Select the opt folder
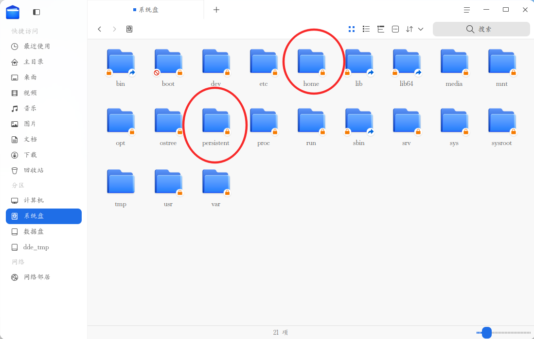 (121, 128)
